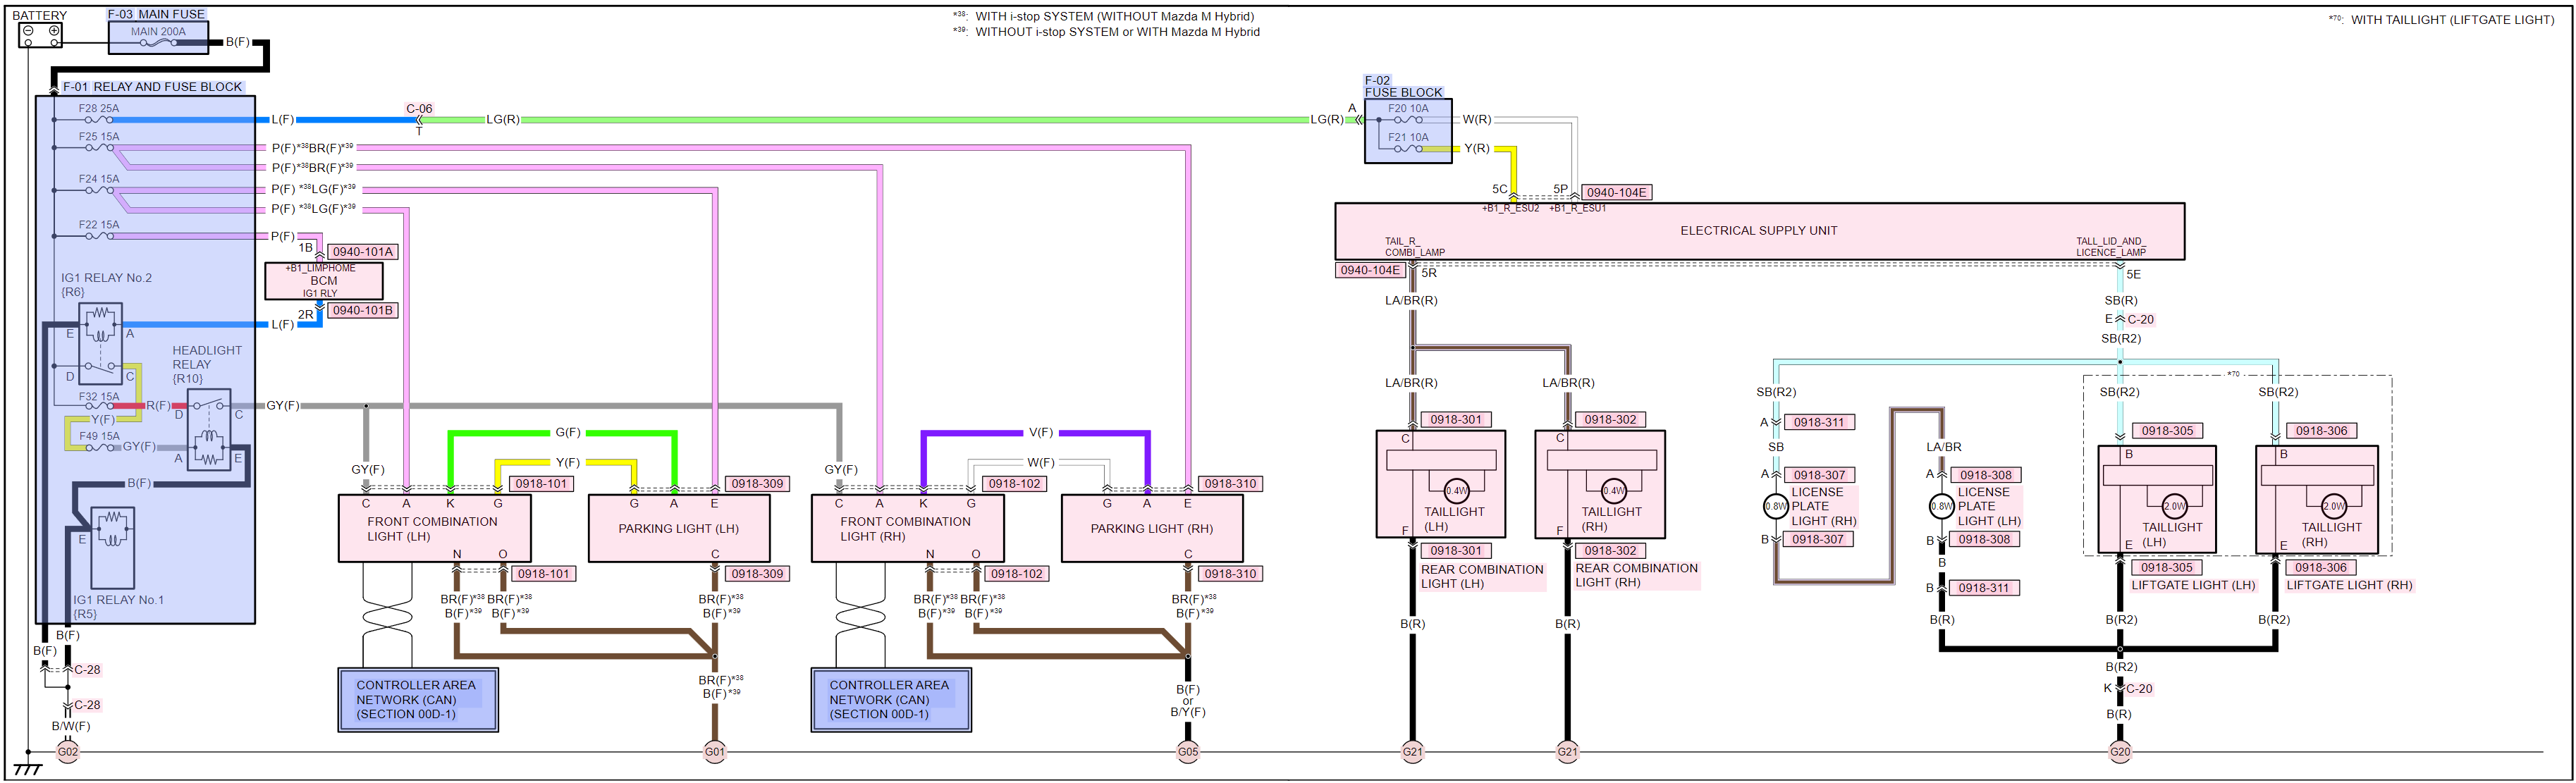Open connector reference 0940-101B
The image size is (2576, 783).
click(x=362, y=310)
